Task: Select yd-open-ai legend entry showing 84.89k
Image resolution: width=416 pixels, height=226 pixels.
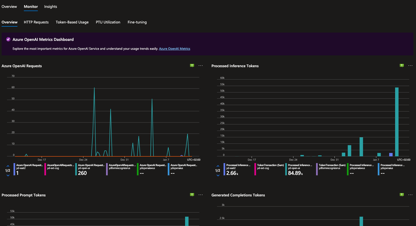Action: [x=300, y=169]
